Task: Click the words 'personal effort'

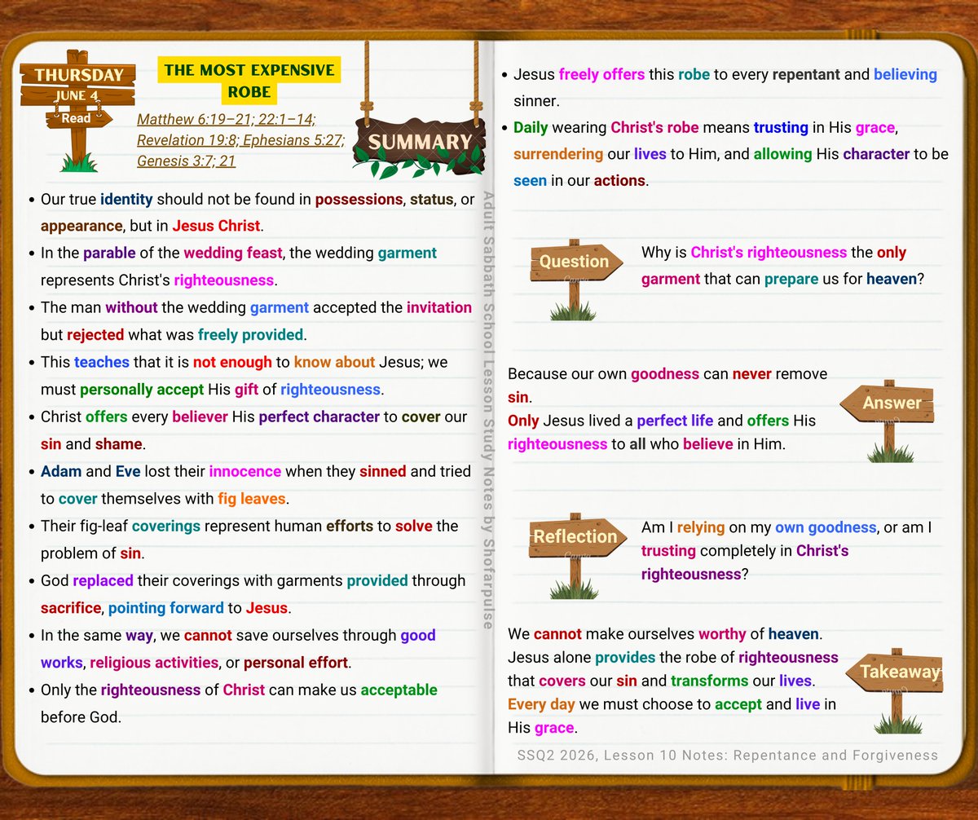Action: coord(296,663)
